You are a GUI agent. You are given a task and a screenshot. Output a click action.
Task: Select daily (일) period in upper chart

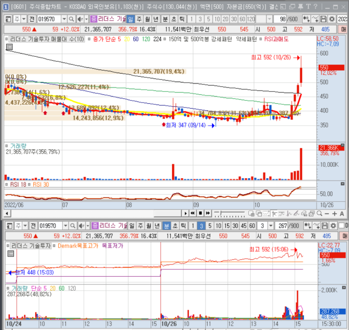click(130, 19)
